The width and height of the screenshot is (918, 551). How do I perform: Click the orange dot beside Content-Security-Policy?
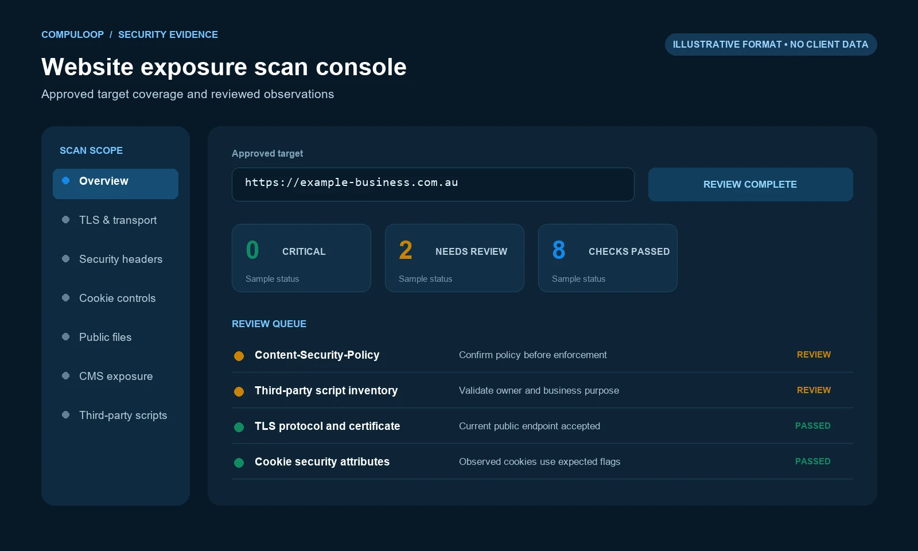tap(239, 356)
